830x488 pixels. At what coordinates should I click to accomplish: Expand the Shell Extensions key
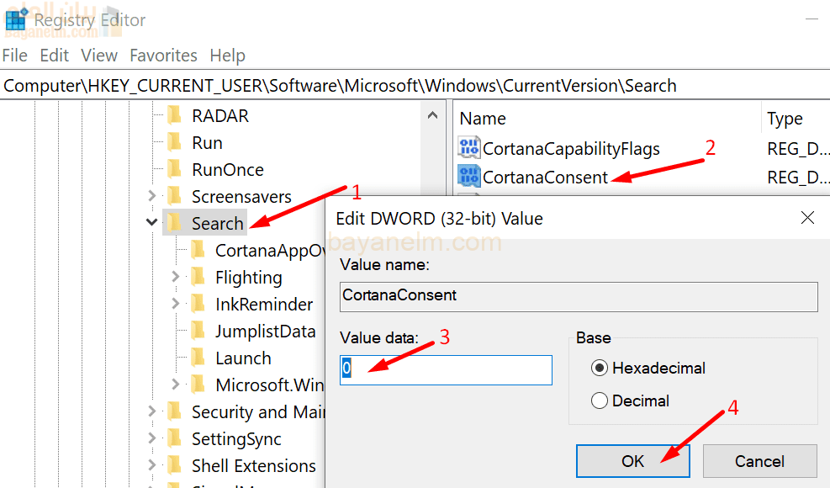(x=151, y=465)
